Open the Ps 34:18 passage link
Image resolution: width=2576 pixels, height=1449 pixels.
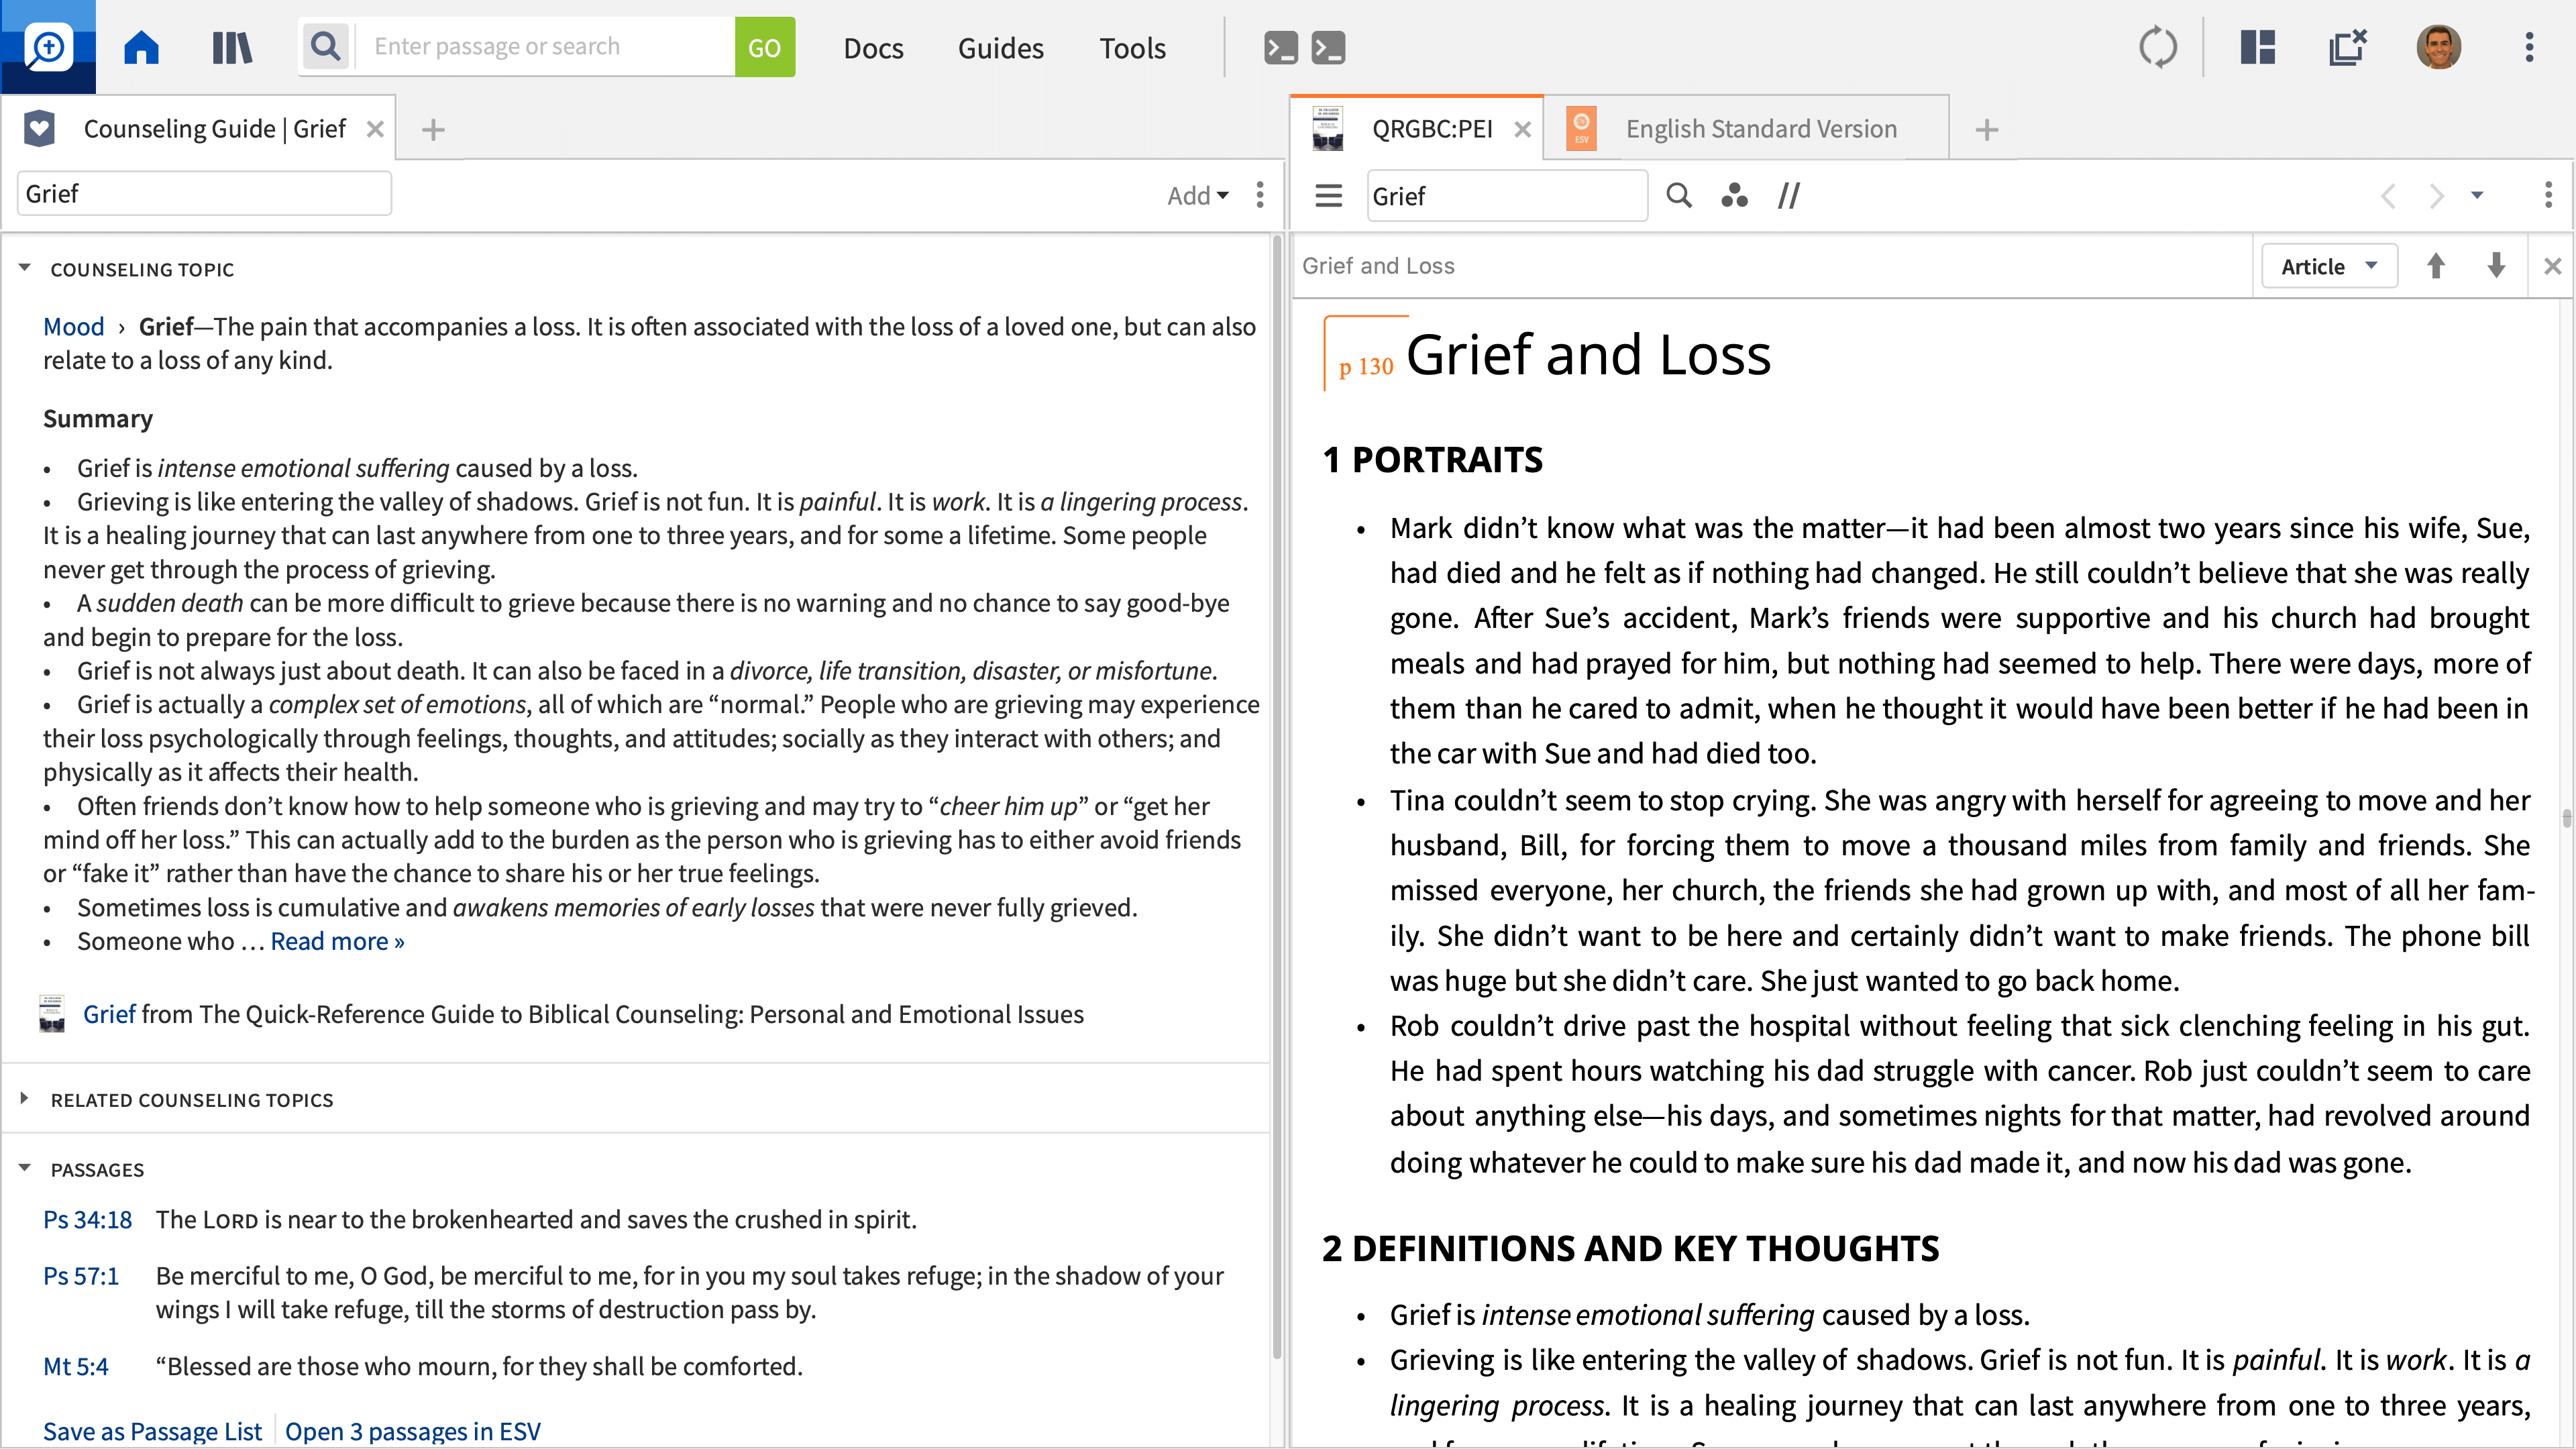coord(87,1219)
